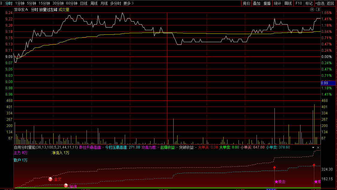This screenshot has width=337, height=190.
Task: Click the 9.24 price axis label
Action: click(9, 13)
